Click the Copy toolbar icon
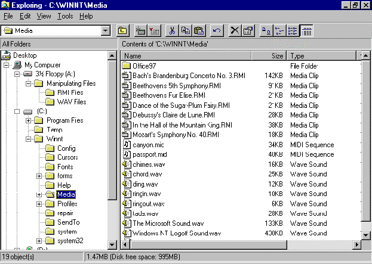Viewport: 372px width, 264px height. point(186,30)
